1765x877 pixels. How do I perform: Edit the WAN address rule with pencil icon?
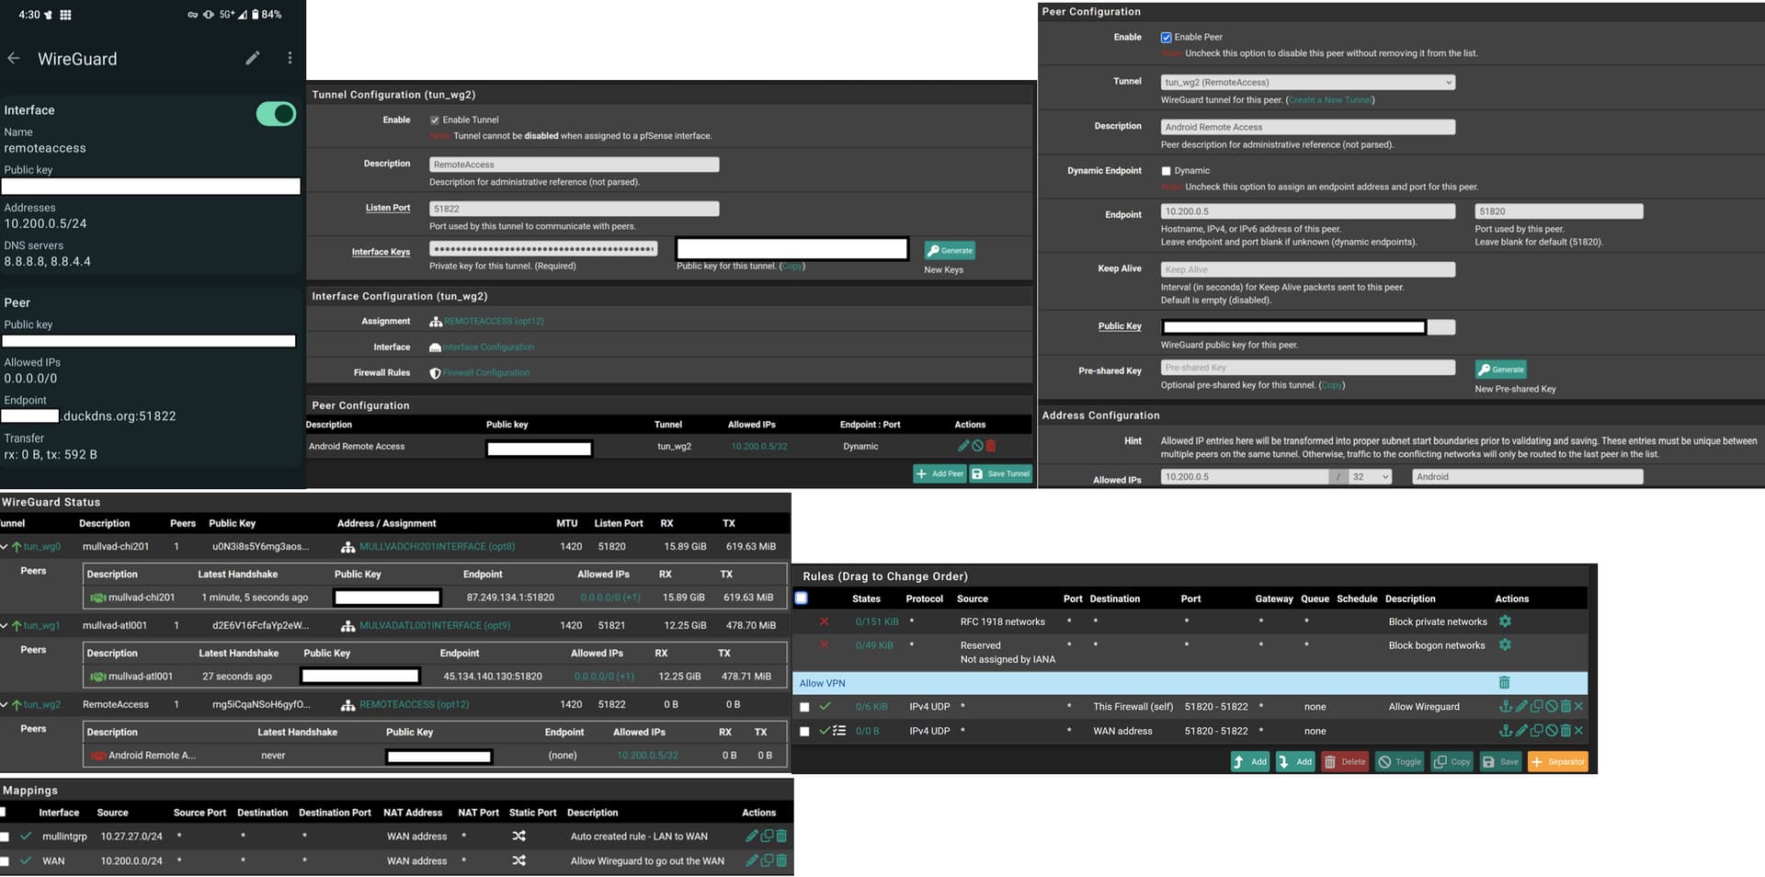(x=1521, y=731)
